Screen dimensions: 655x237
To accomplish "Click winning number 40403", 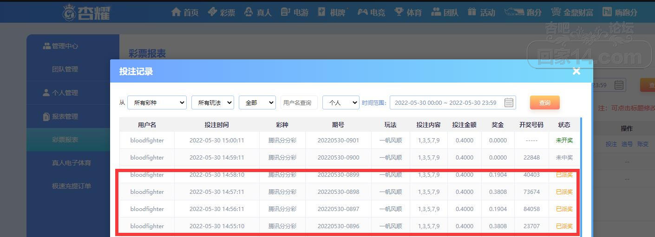I will 531,174.
